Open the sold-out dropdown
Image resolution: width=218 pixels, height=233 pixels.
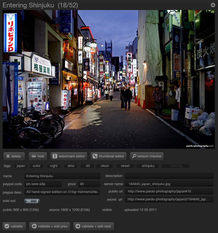(x=32, y=201)
